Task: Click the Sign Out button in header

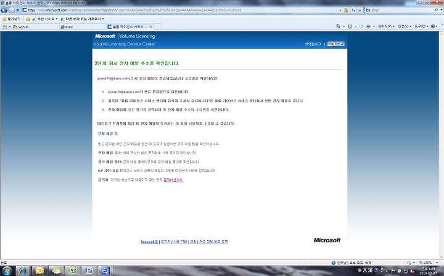Action: [x=336, y=44]
